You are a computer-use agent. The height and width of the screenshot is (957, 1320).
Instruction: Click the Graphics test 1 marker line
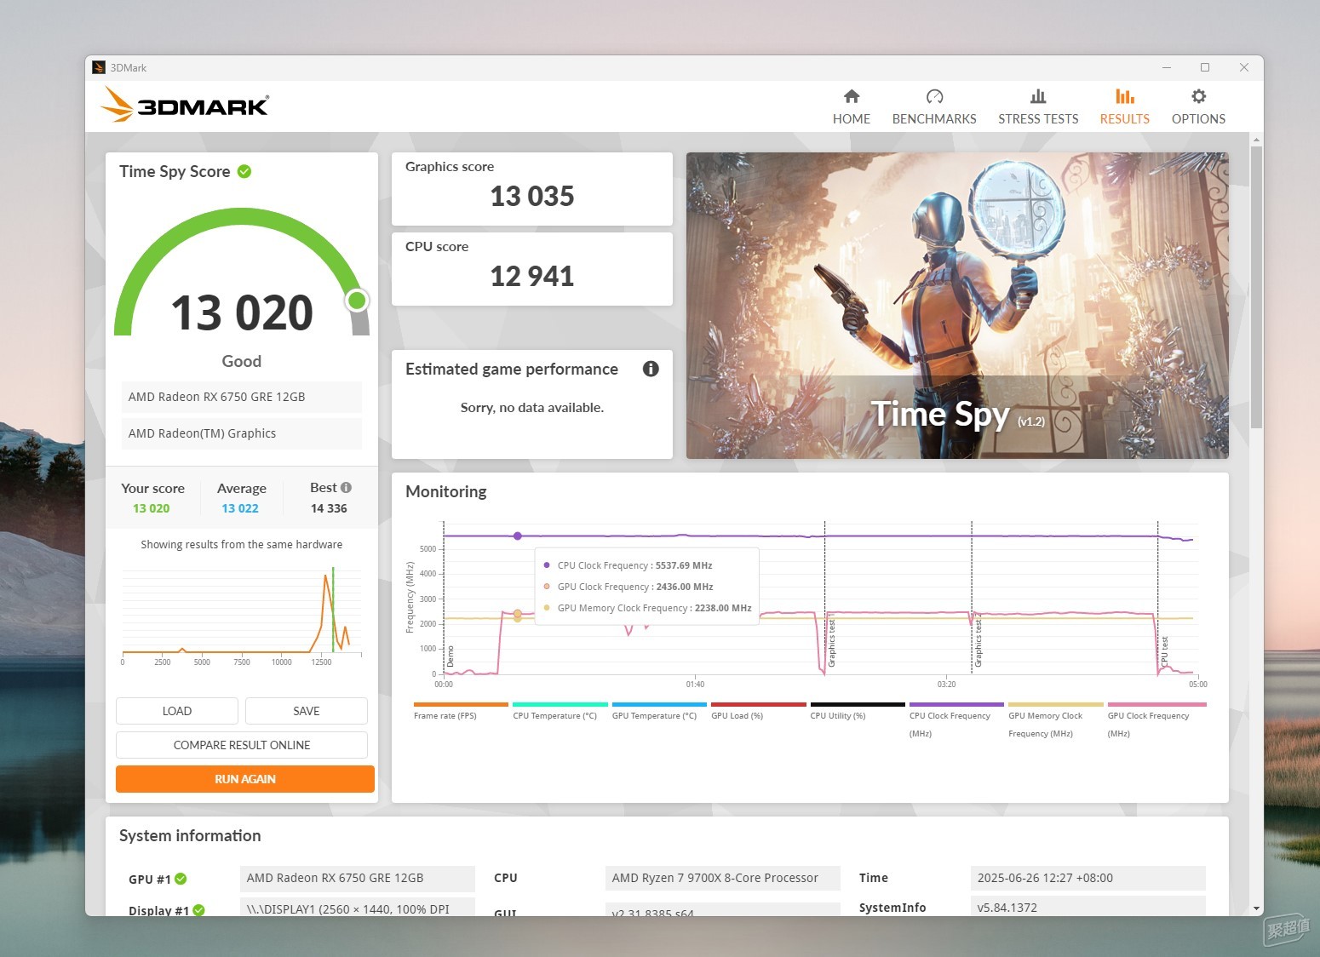coord(824,598)
